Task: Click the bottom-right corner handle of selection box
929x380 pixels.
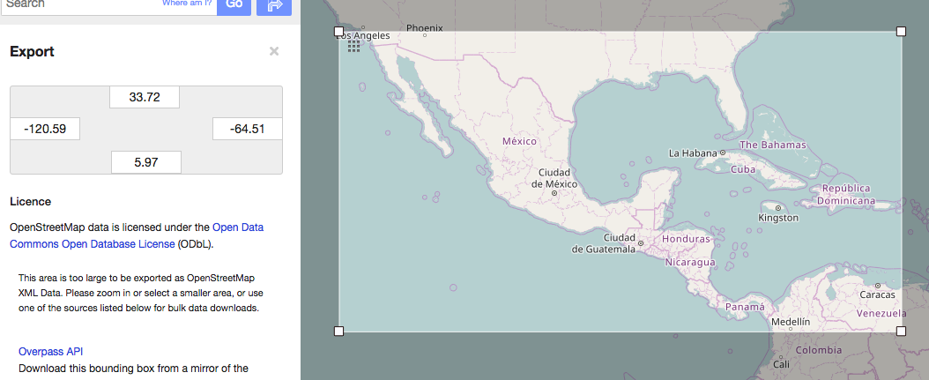Action: [901, 331]
